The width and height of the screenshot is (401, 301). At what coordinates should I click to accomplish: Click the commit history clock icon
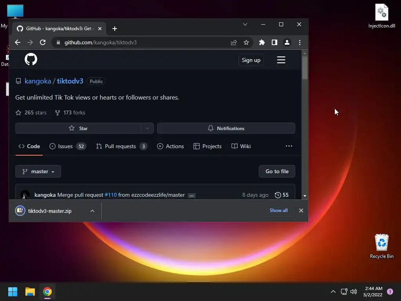(x=278, y=195)
